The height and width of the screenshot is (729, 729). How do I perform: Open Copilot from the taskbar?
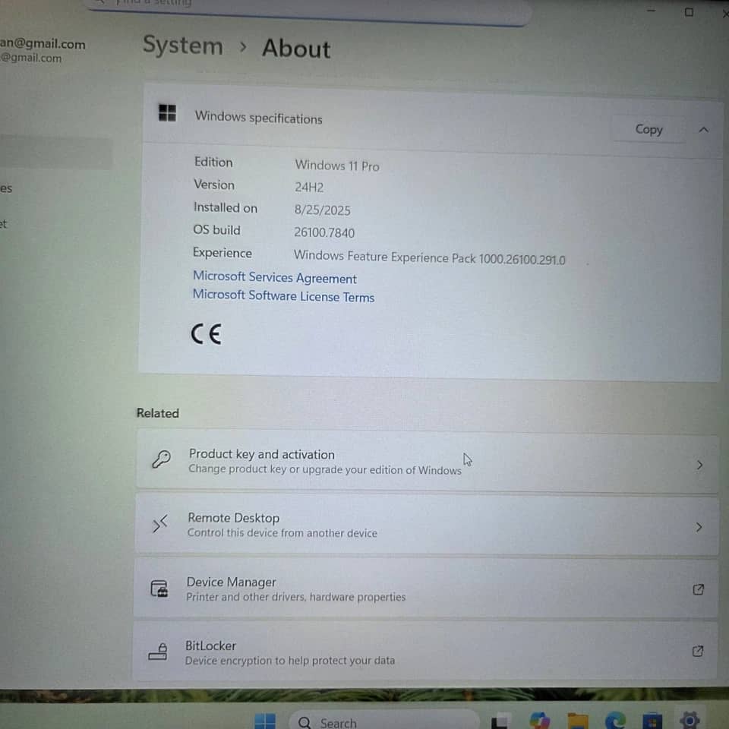pyautogui.click(x=539, y=721)
